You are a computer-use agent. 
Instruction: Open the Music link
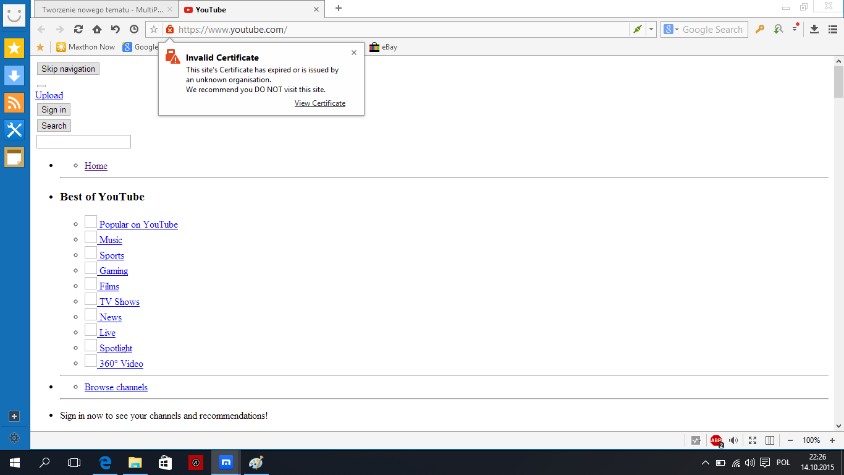pos(111,240)
